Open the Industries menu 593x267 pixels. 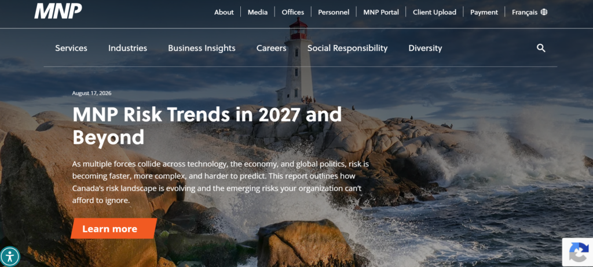tap(127, 49)
